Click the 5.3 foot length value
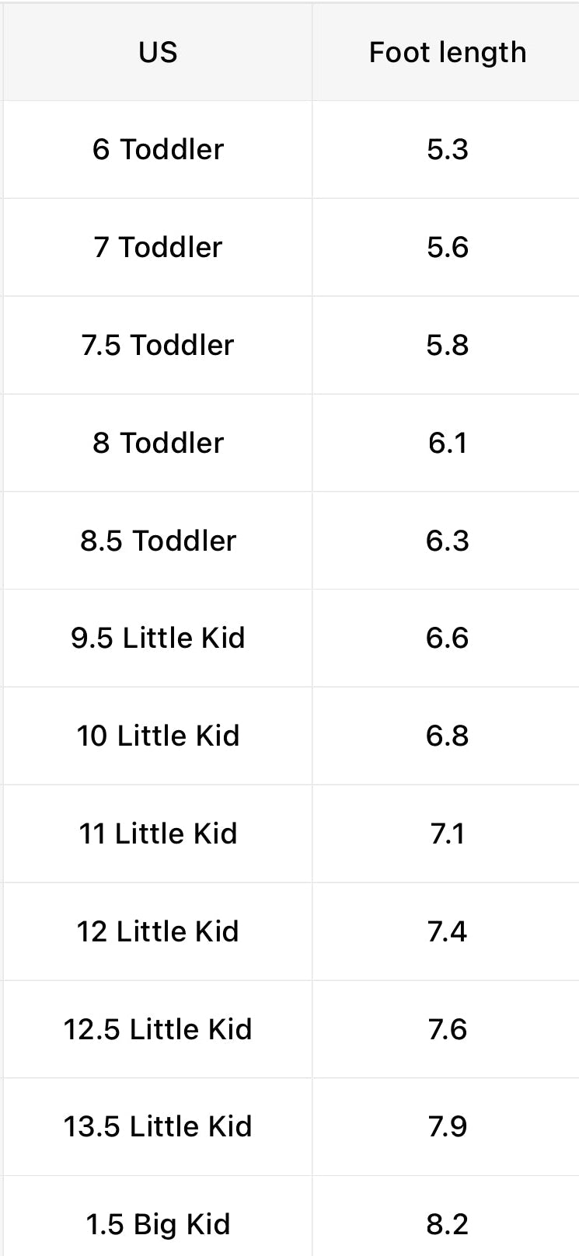The width and height of the screenshot is (579, 1256). pos(447,149)
